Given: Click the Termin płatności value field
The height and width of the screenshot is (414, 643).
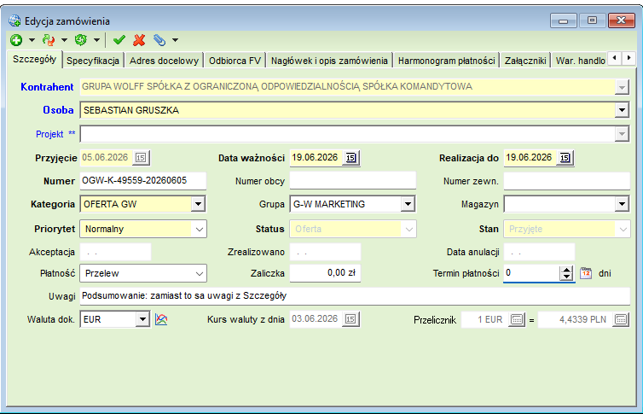Looking at the screenshot, I should pos(531,273).
